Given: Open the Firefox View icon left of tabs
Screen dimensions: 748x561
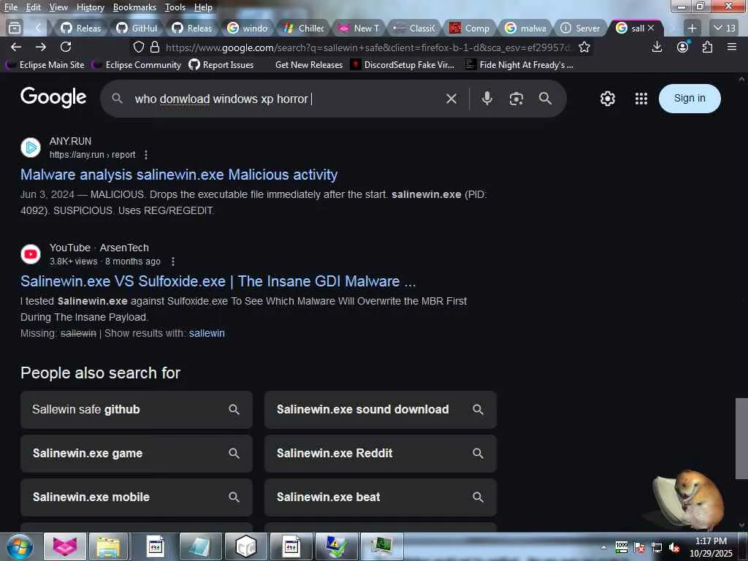Looking at the screenshot, I should [15, 28].
